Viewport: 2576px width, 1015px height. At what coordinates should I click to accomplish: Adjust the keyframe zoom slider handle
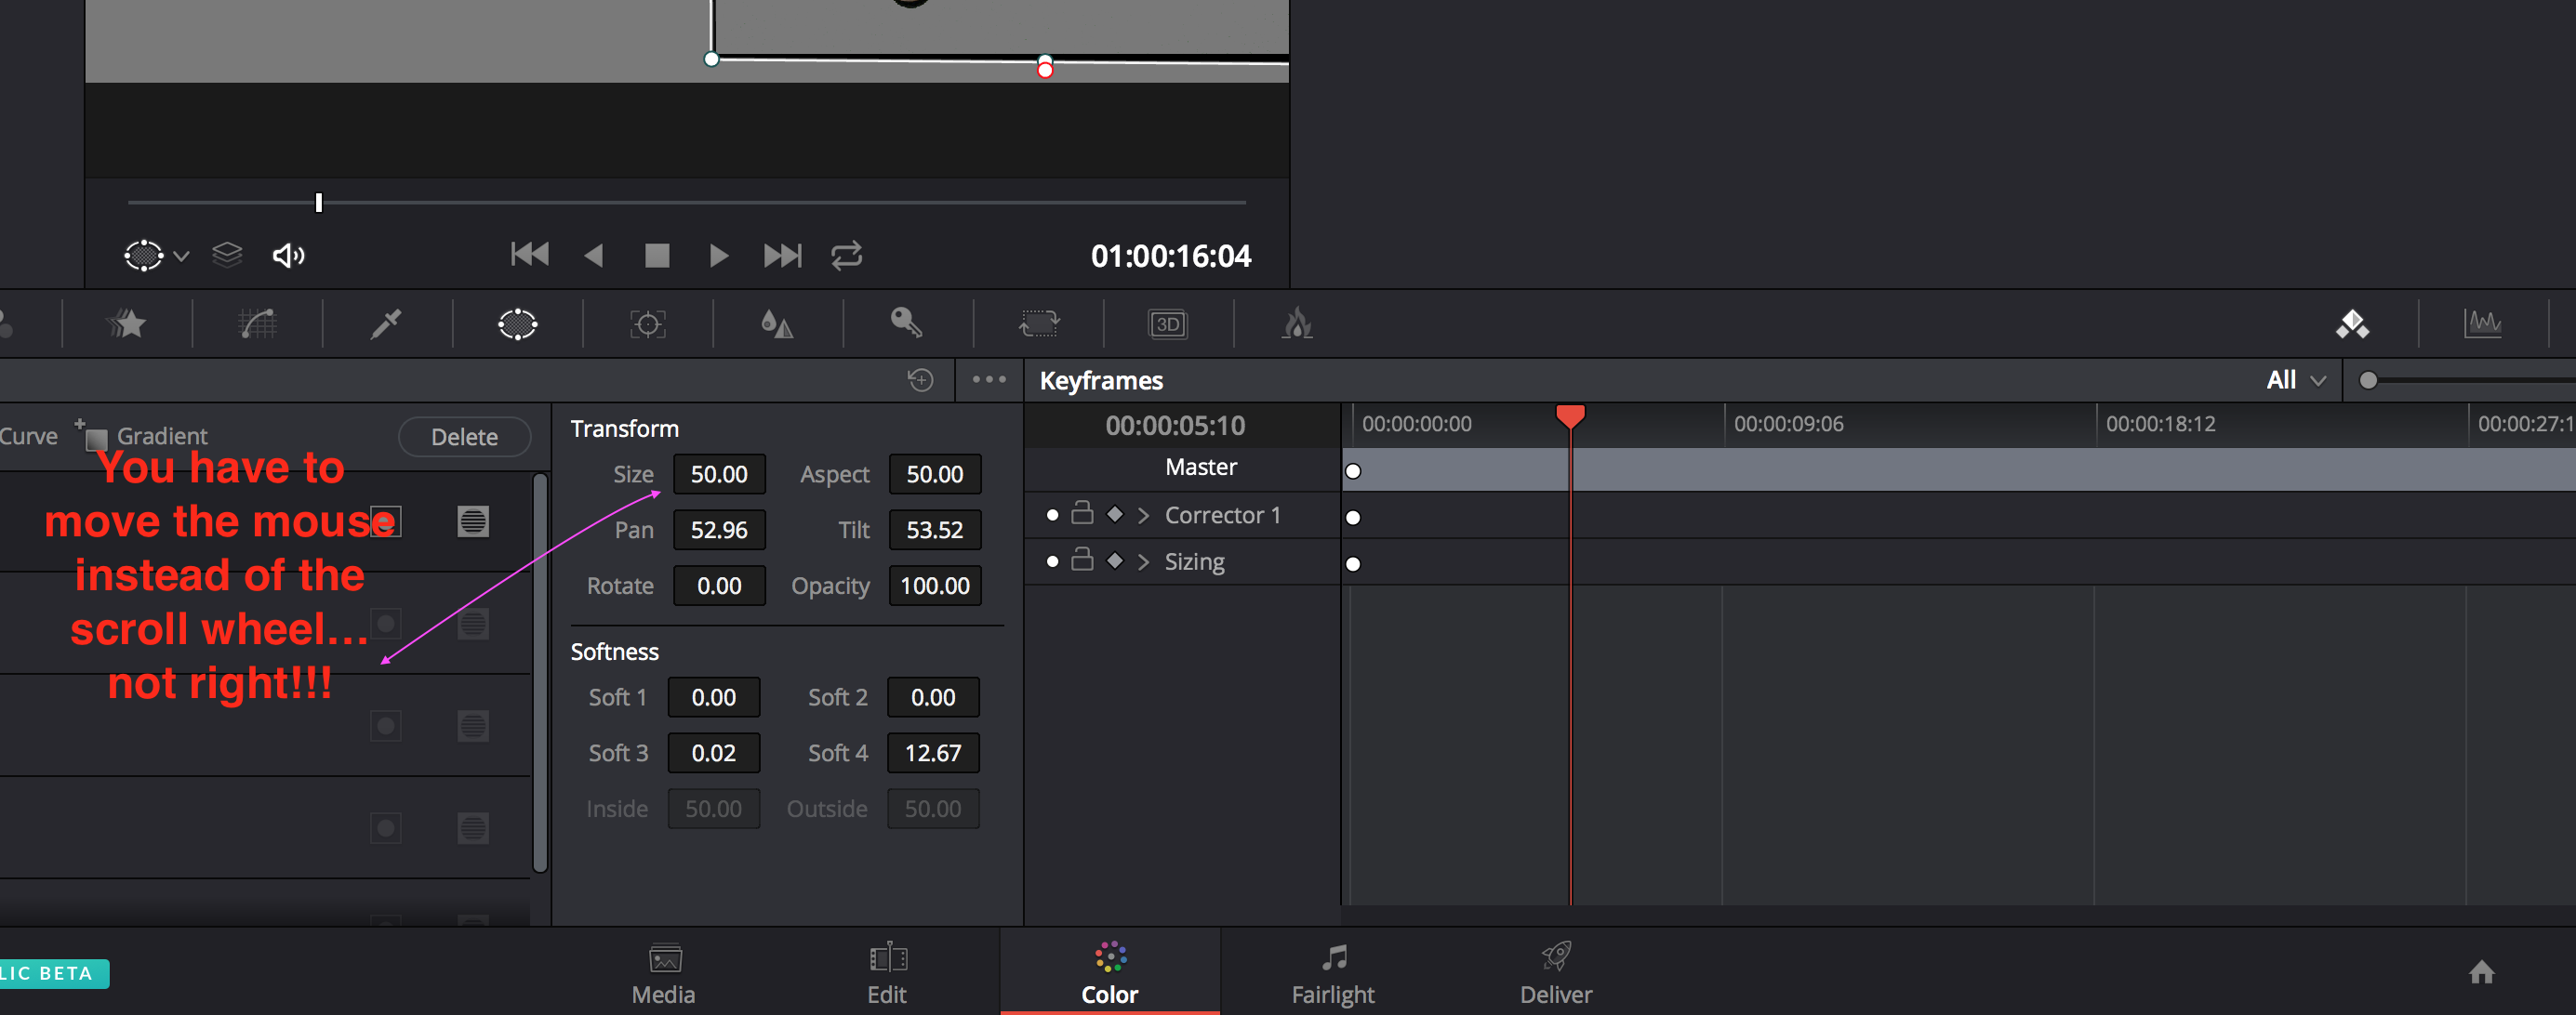(x=2368, y=381)
